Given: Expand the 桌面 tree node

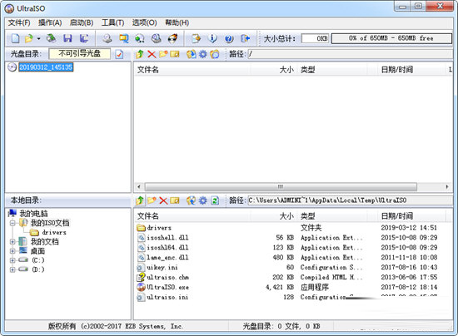Looking at the screenshot, I should pos(12,251).
